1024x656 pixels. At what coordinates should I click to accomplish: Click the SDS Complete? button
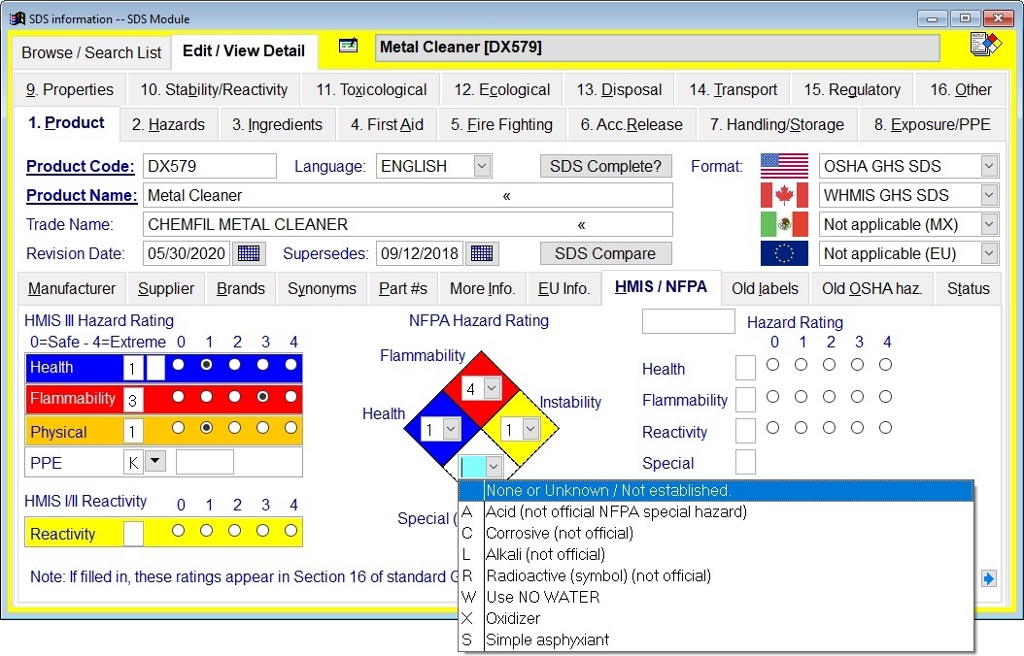[x=605, y=166]
